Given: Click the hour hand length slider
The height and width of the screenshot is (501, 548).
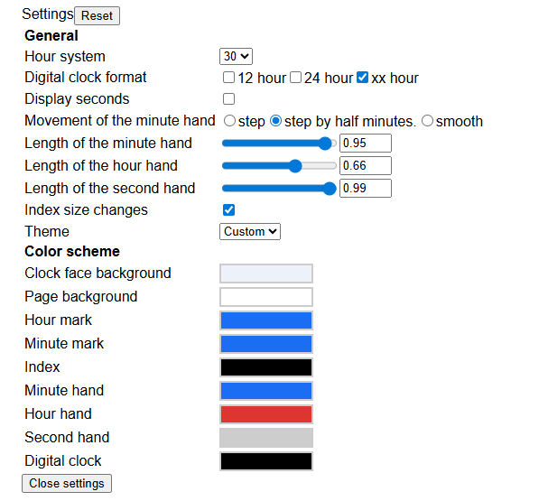Looking at the screenshot, I should pos(279,165).
